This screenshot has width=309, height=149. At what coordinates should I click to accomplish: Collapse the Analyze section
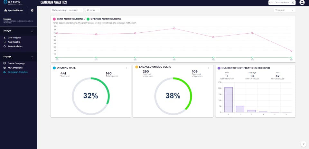[x=32, y=31]
